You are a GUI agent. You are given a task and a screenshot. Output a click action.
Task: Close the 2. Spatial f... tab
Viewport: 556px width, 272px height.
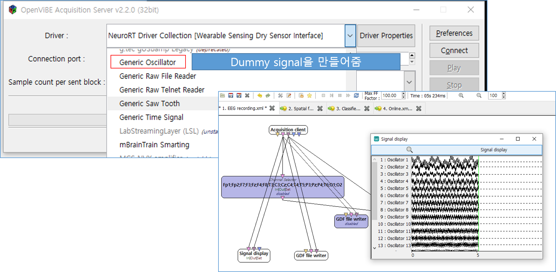click(x=320, y=108)
